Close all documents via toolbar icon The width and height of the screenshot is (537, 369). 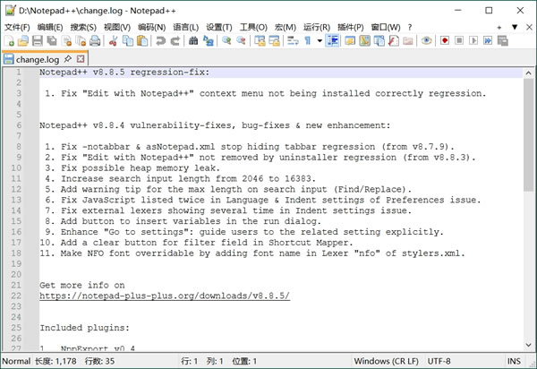pyautogui.click(x=81, y=41)
